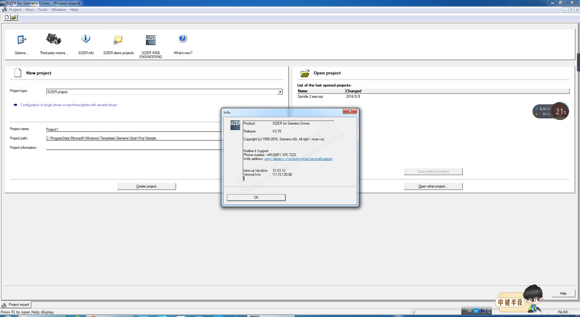Click the du input method icon
Viewport: 580px width, 317px height.
(x=476, y=311)
